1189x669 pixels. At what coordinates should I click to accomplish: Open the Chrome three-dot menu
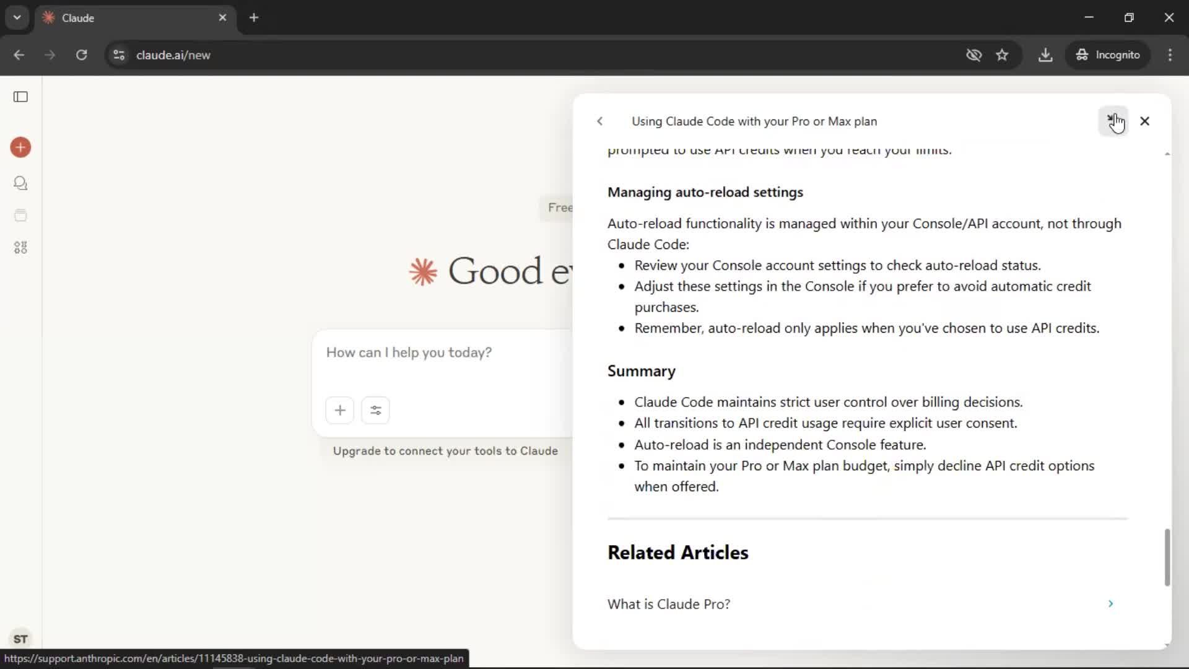[1170, 55]
